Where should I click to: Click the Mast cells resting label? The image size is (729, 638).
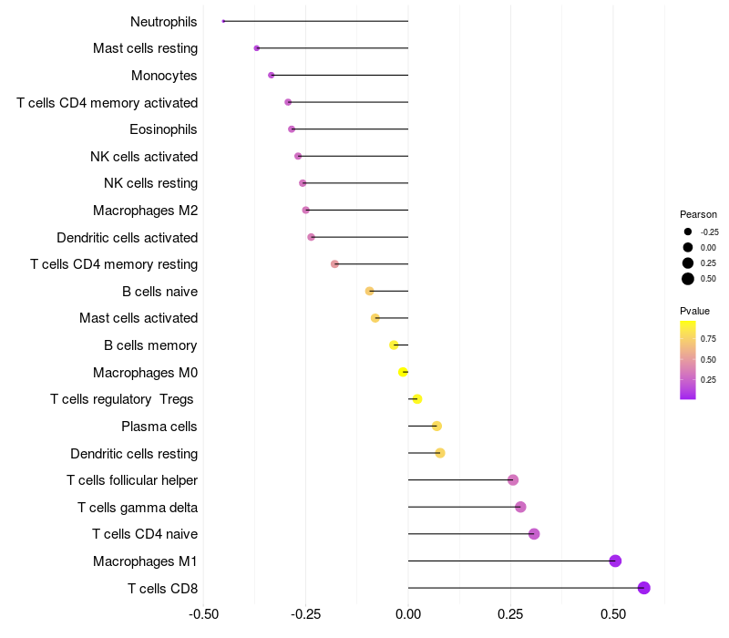coord(145,48)
